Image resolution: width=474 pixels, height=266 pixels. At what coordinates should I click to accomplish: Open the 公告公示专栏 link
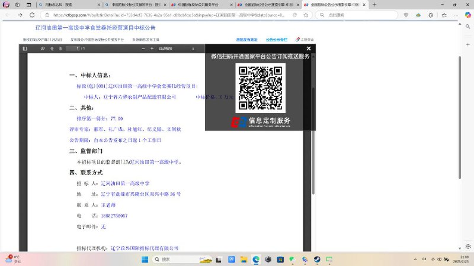point(277,40)
